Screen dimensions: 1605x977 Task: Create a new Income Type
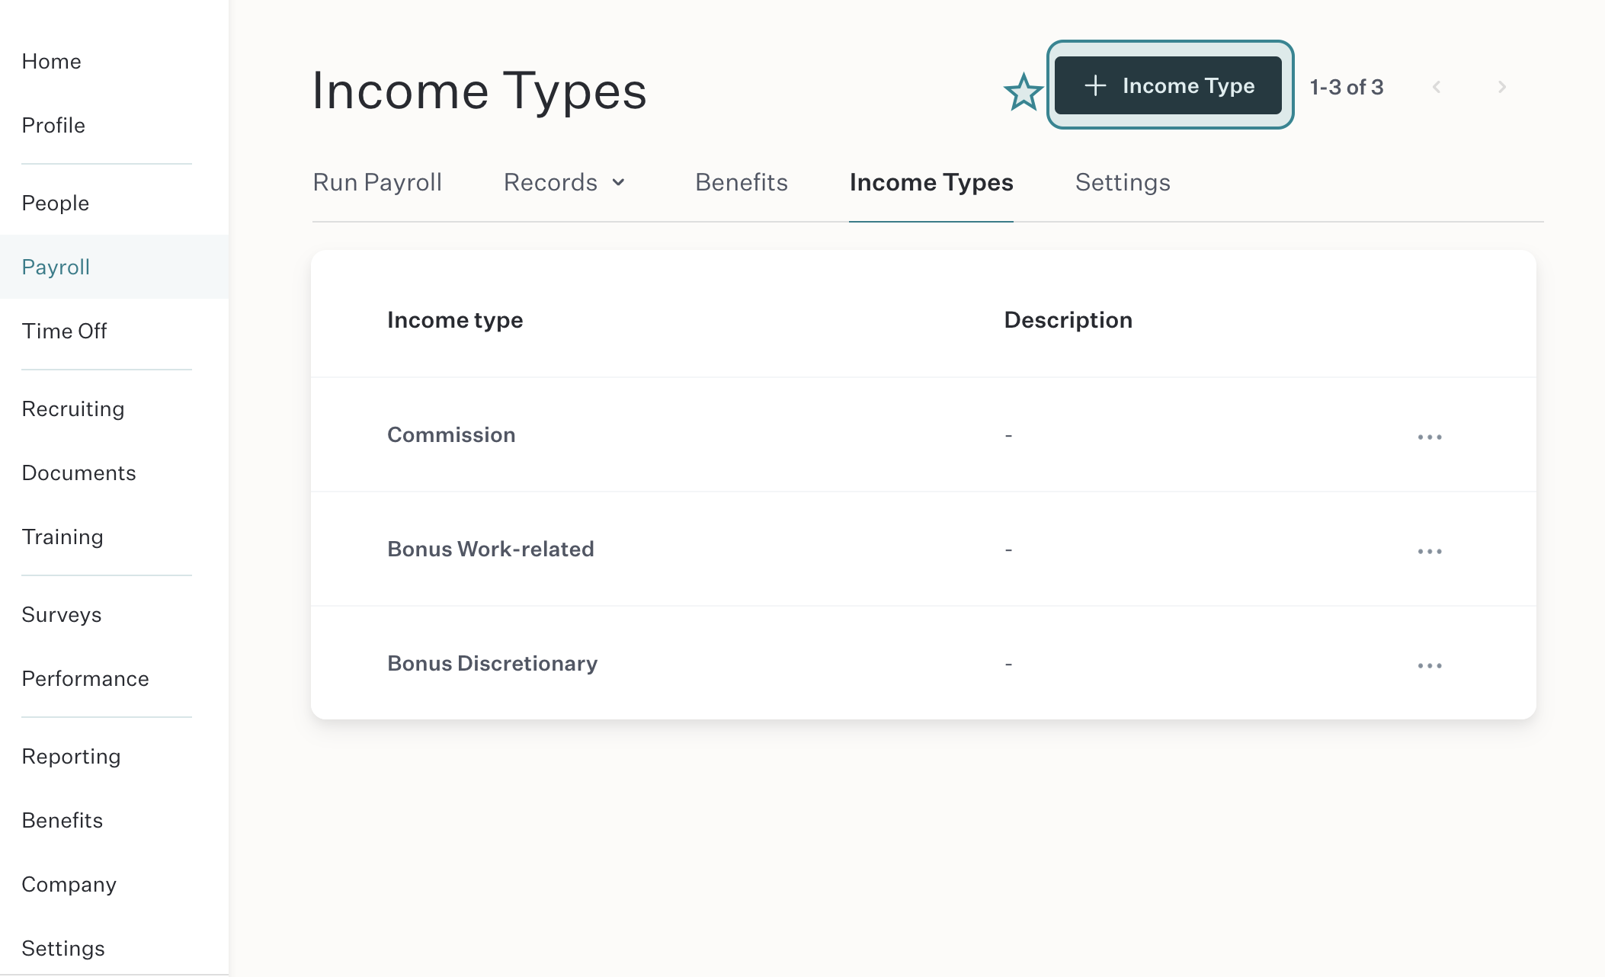[1170, 85]
